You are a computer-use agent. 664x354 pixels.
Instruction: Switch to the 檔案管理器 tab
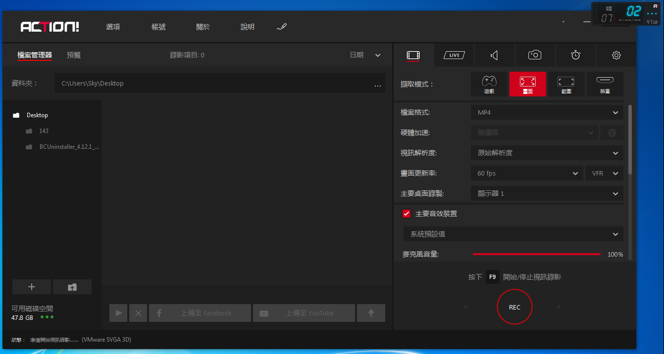pos(35,55)
